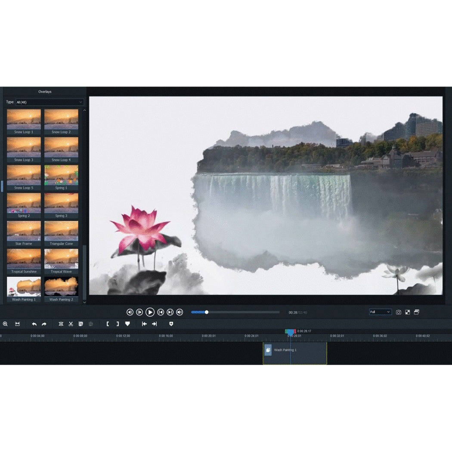Click the Redo arrow
The width and height of the screenshot is (452, 452).
click(x=43, y=324)
